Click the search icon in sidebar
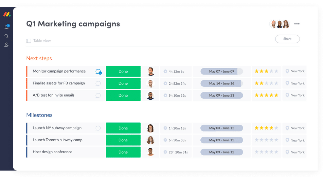The width and height of the screenshot is (326, 180). [6, 36]
